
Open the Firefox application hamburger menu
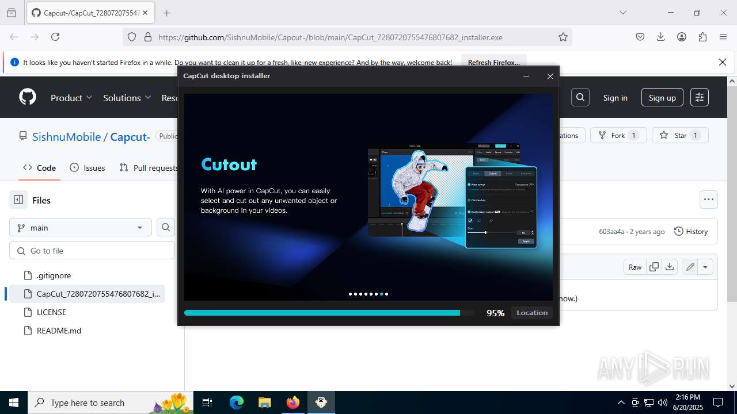pyautogui.click(x=723, y=37)
